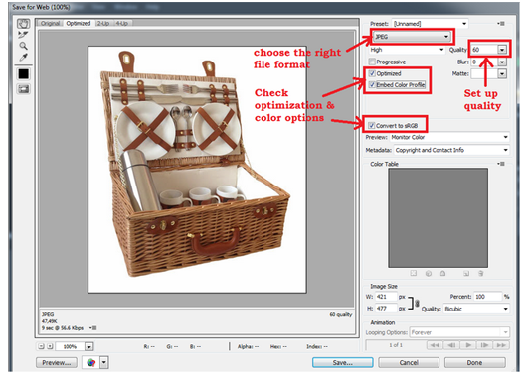Enable the Progressive checkbox
This screenshot has width=527, height=373.
click(372, 62)
